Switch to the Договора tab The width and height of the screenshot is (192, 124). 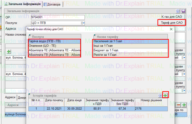[53, 4]
